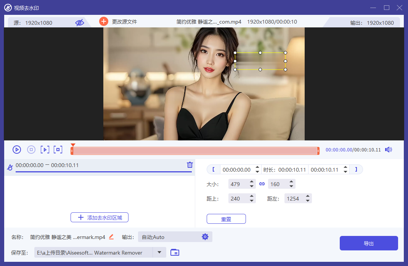Select the 距左 value input field

[x=295, y=198]
